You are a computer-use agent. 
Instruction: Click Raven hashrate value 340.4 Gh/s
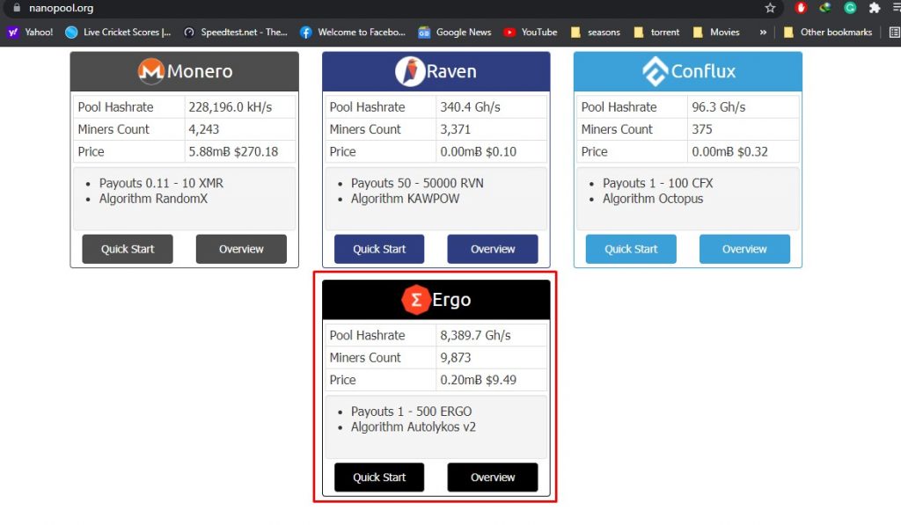[x=470, y=106]
